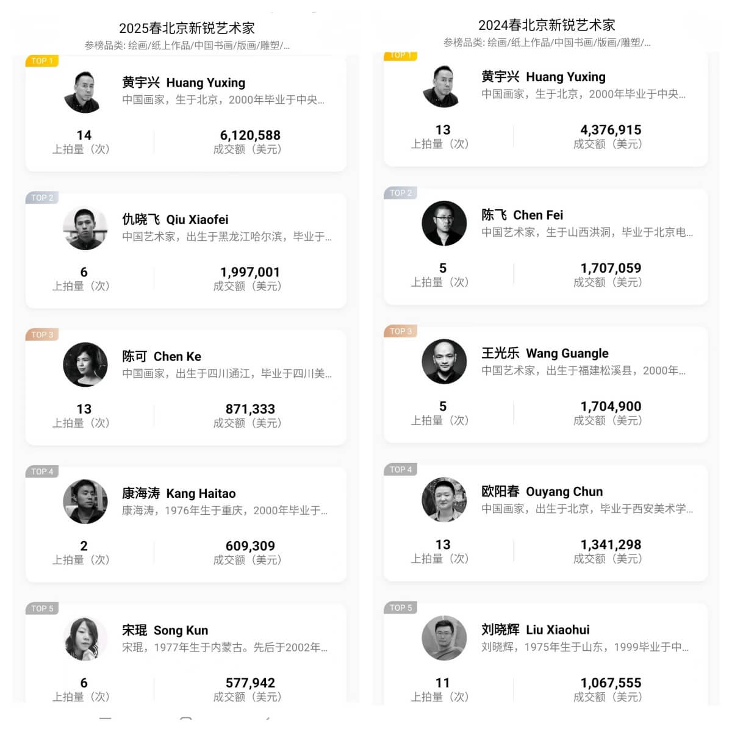This screenshot has width=732, height=732.
Task: Open the 康海涛 Kang Haitao name link
Action: point(179,493)
